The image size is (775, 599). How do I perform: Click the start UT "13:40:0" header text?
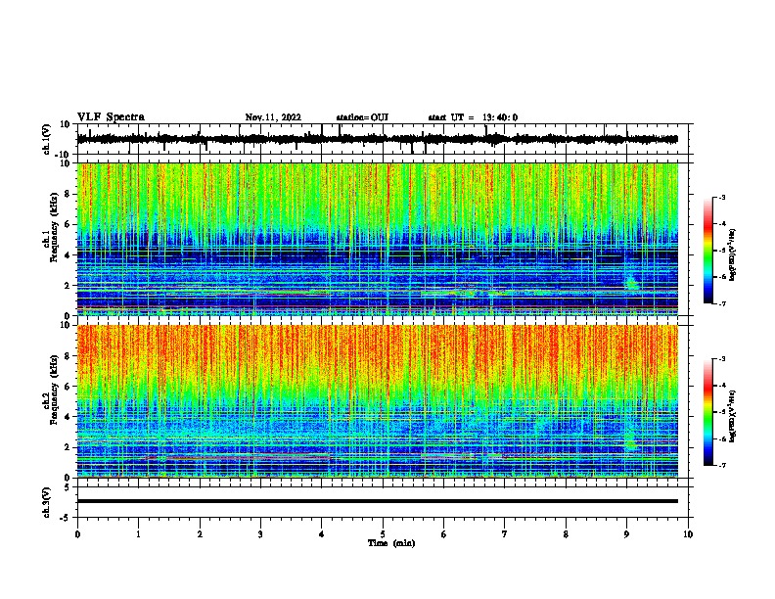pyautogui.click(x=500, y=117)
